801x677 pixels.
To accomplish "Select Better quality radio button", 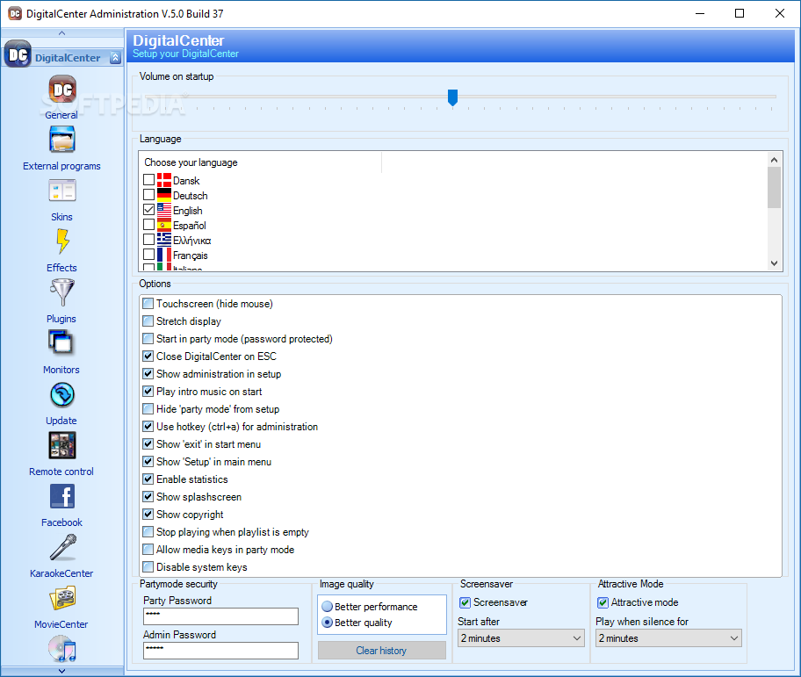I will 328,623.
